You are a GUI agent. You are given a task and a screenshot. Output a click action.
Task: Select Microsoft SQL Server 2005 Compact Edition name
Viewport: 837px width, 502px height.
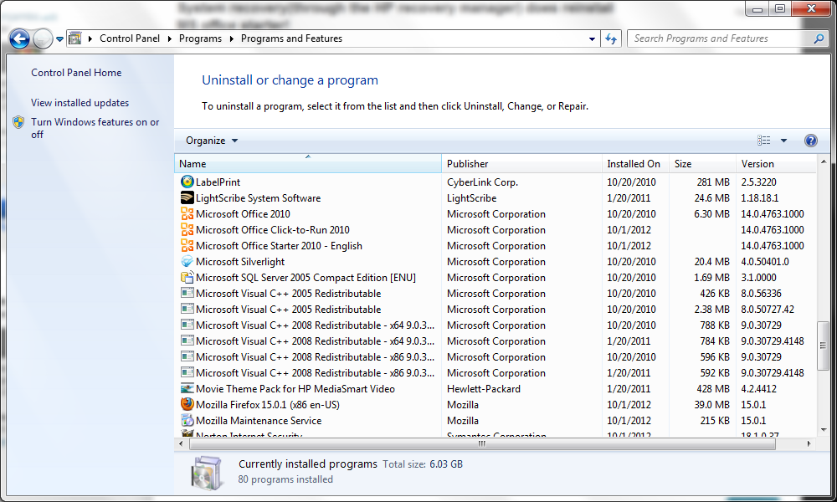[x=306, y=278]
